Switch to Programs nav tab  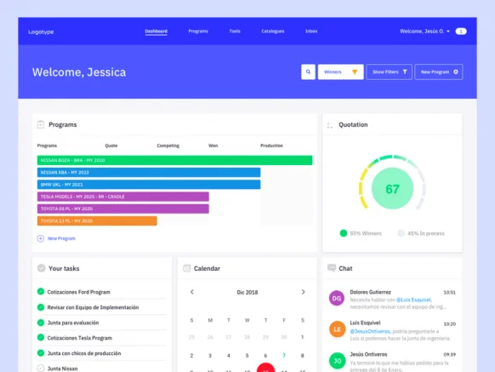pyautogui.click(x=198, y=31)
